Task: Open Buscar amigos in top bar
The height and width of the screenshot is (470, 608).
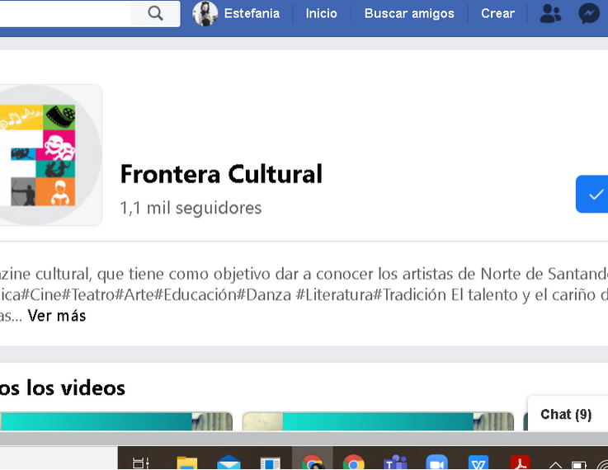Action: [x=409, y=13]
